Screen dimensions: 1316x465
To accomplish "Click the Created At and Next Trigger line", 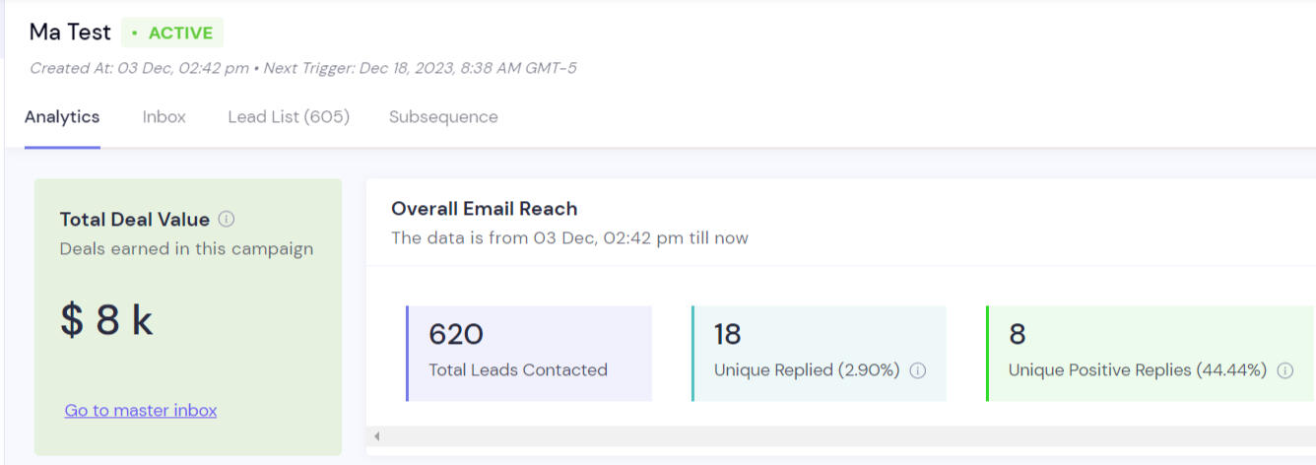I will click(x=302, y=68).
